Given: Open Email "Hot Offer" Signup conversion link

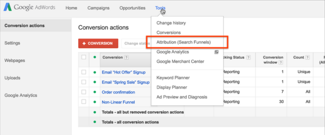Looking at the screenshot, I should coord(124,72).
